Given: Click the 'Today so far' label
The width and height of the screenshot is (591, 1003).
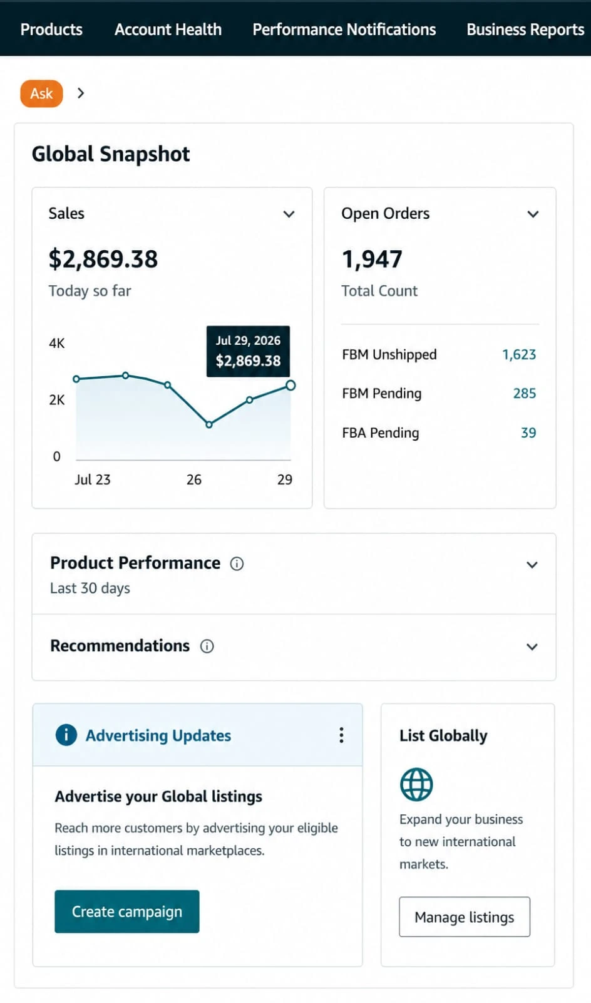Looking at the screenshot, I should coord(90,291).
